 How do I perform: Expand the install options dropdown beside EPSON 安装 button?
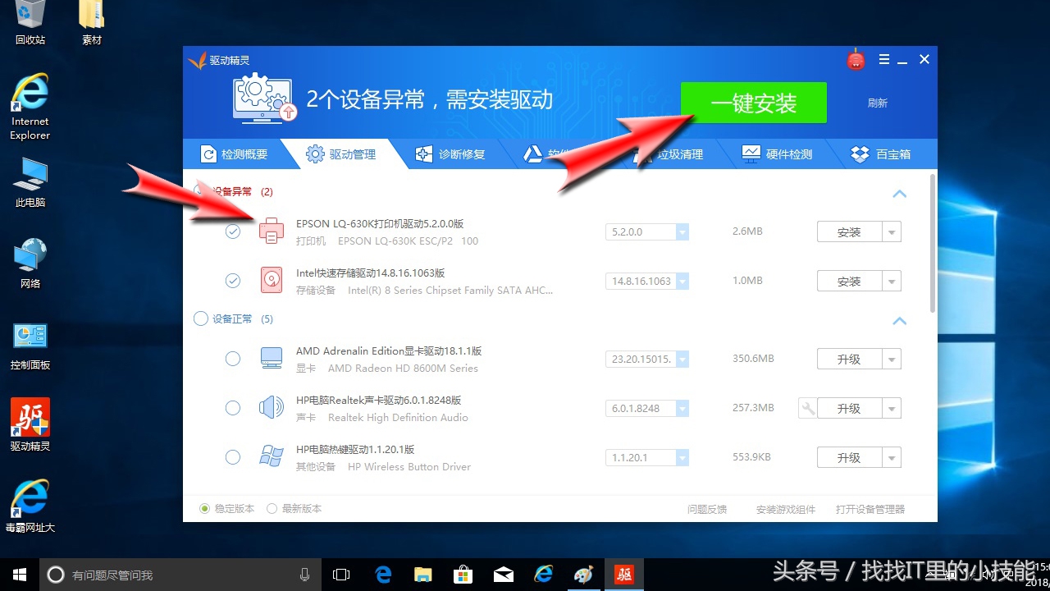point(893,231)
